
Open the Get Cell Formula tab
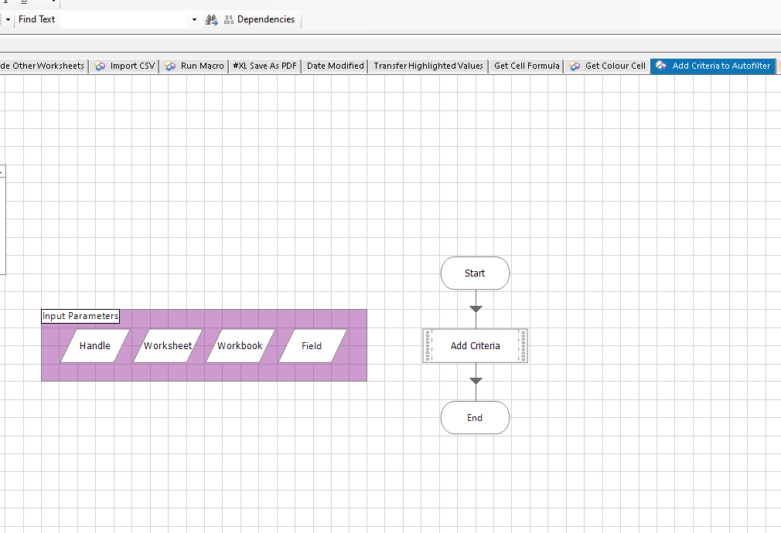527,66
